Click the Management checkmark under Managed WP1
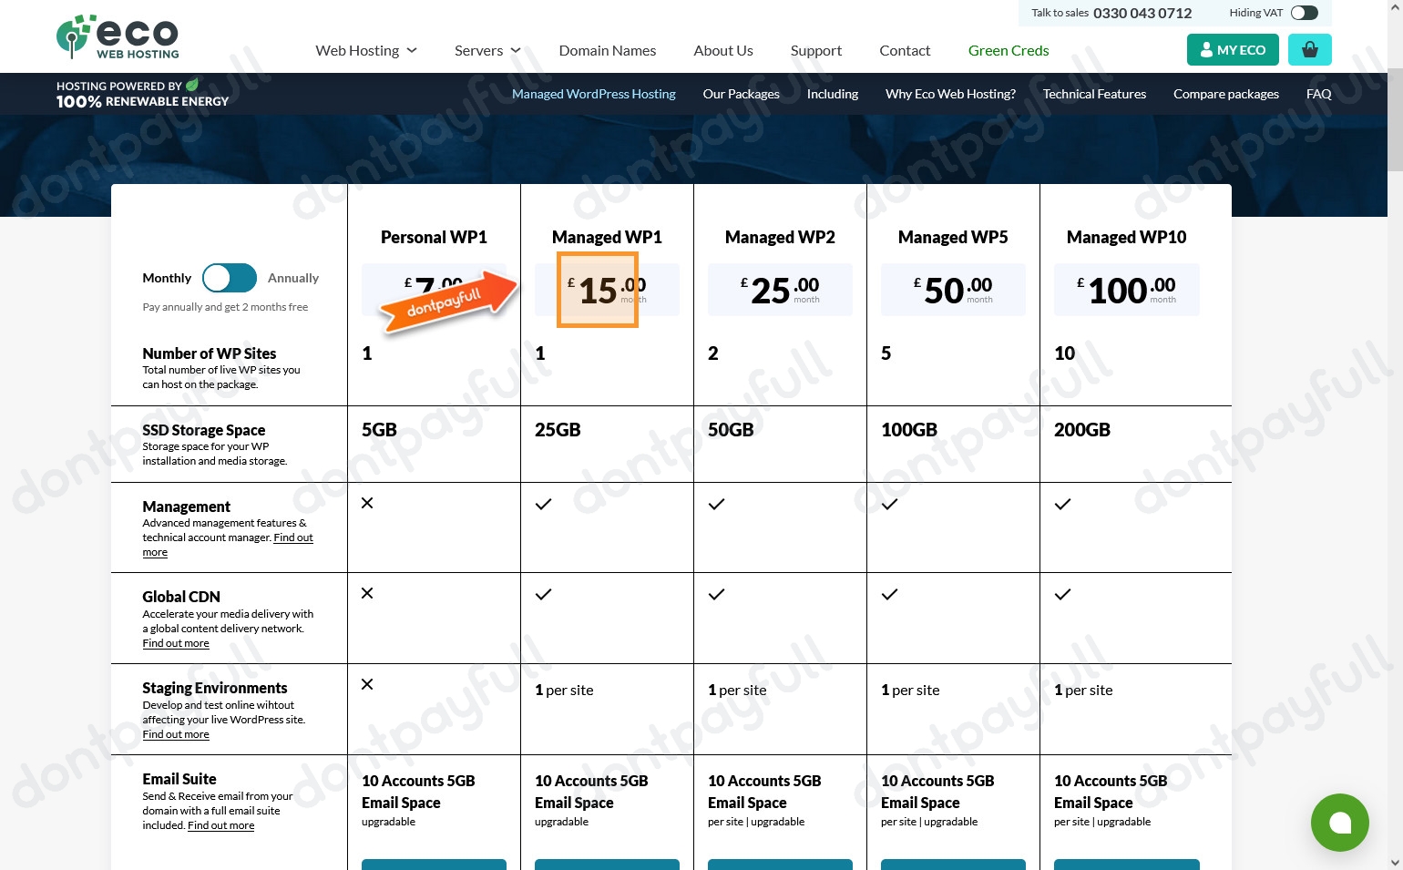 click(543, 504)
